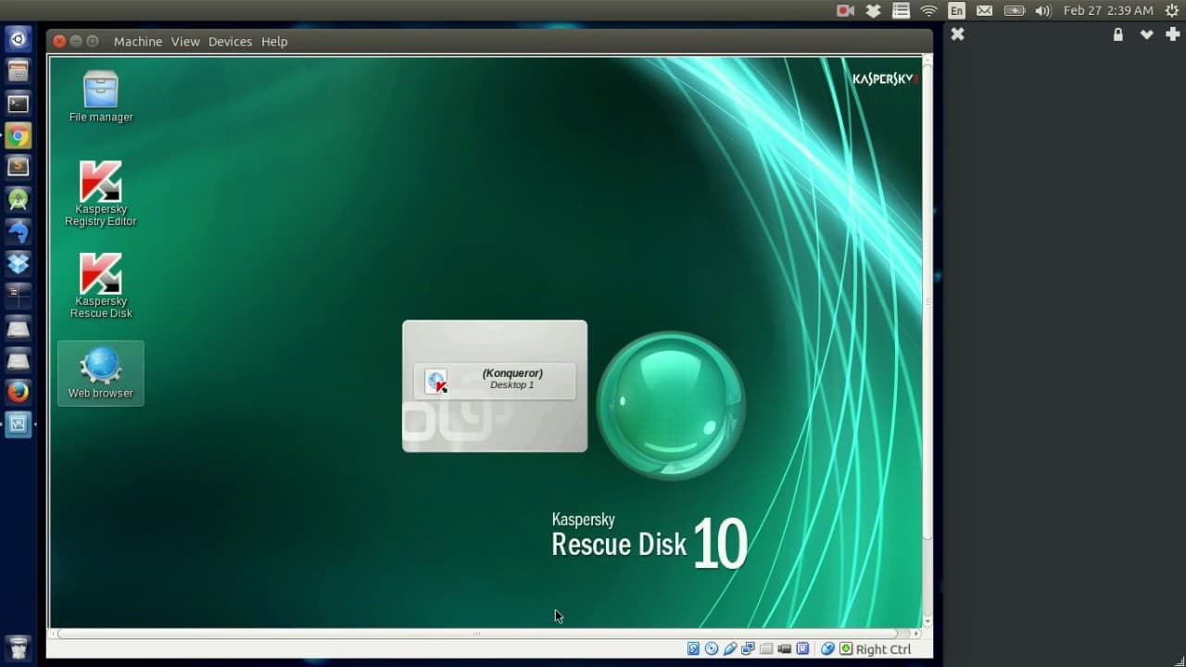Launch Google Chrome from the launcher
Screen dimensions: 1186x667
[x=19, y=136]
